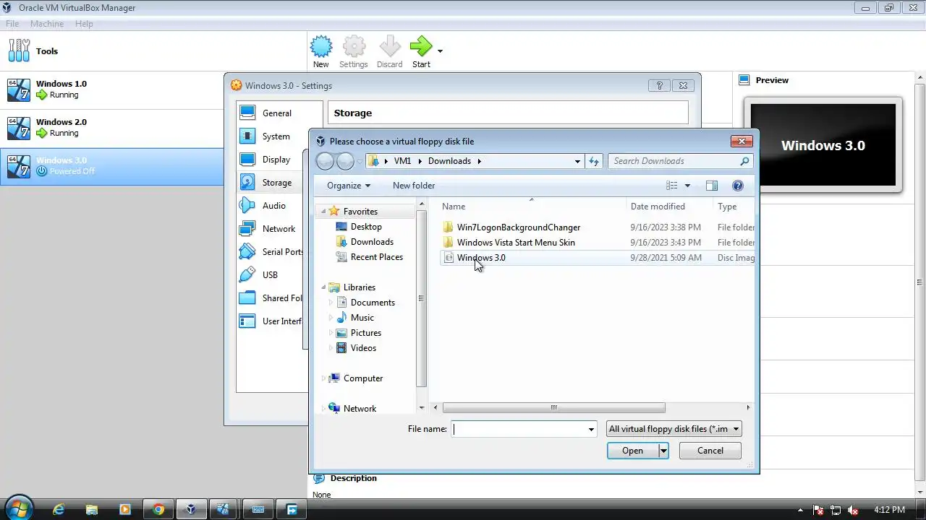Open the Pictures library
This screenshot has width=926, height=520.
coord(366,333)
